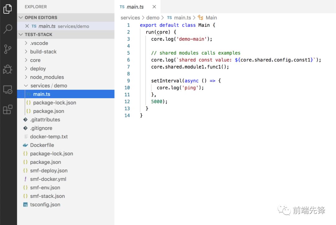This screenshot has width=336, height=225.
Task: Open smf-docker.yml file
Action: point(48,179)
